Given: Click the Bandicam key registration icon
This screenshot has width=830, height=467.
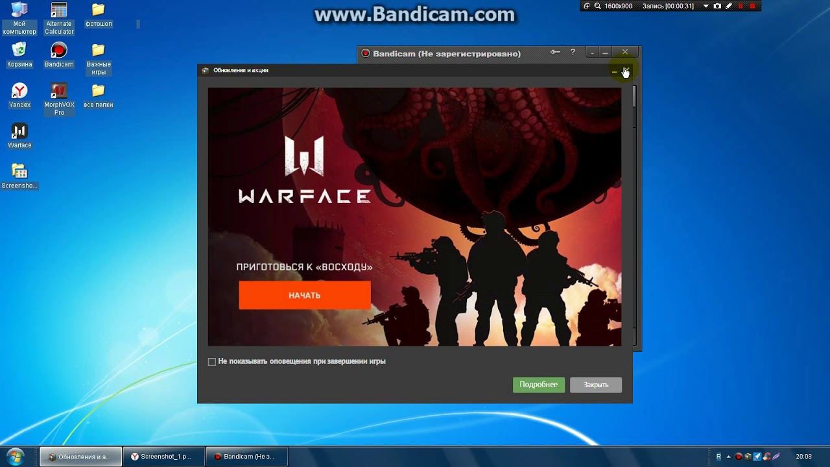Looking at the screenshot, I should point(555,53).
